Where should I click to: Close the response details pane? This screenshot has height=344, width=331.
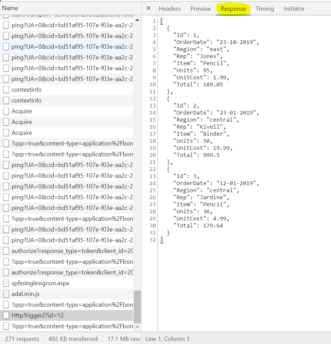point(149,8)
